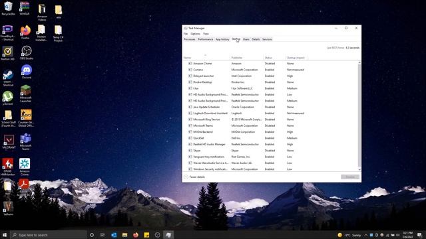
Task: Select the VisualBoyAdvance shortcut icon
Action: [8, 33]
